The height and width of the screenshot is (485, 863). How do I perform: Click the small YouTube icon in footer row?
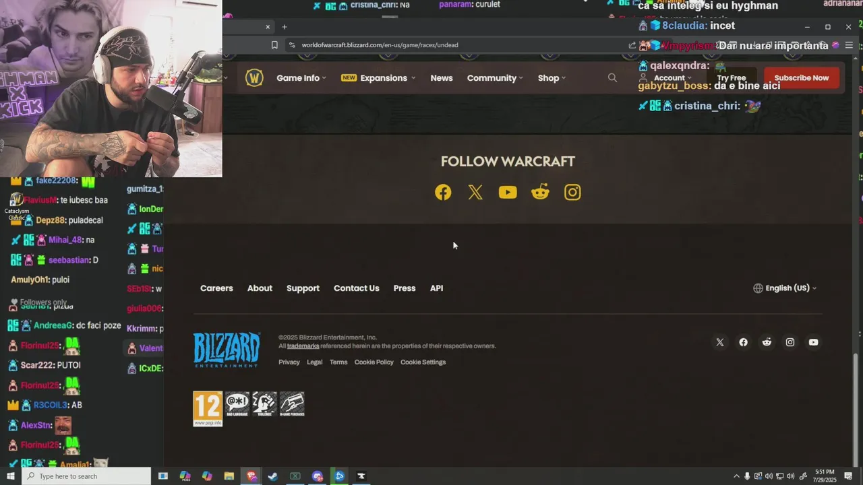814,342
